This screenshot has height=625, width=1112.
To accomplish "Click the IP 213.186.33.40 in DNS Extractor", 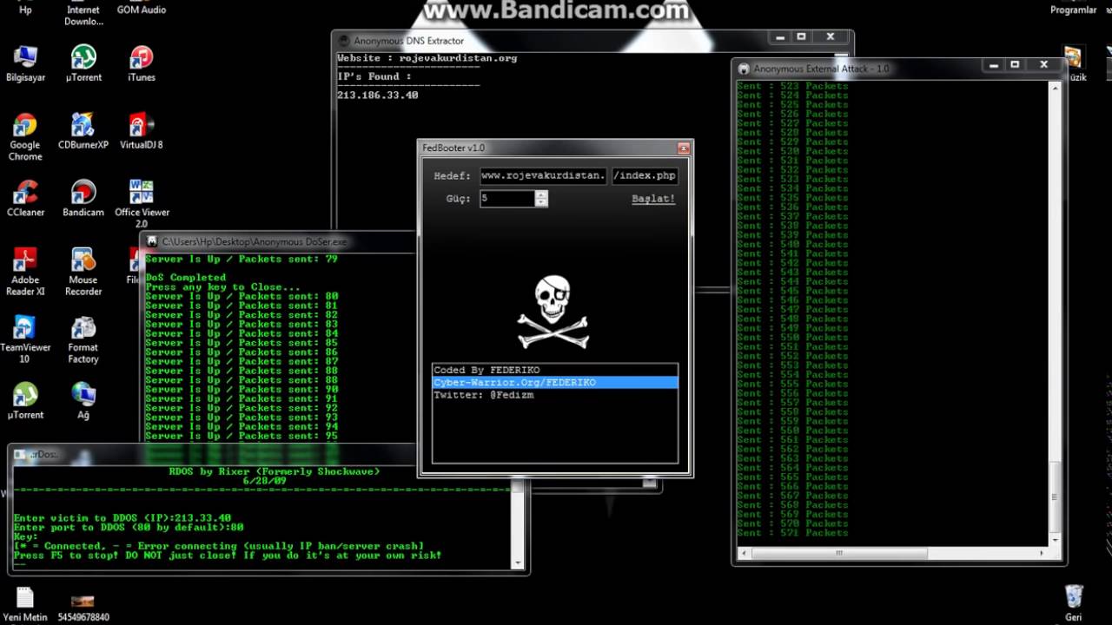I will point(378,95).
